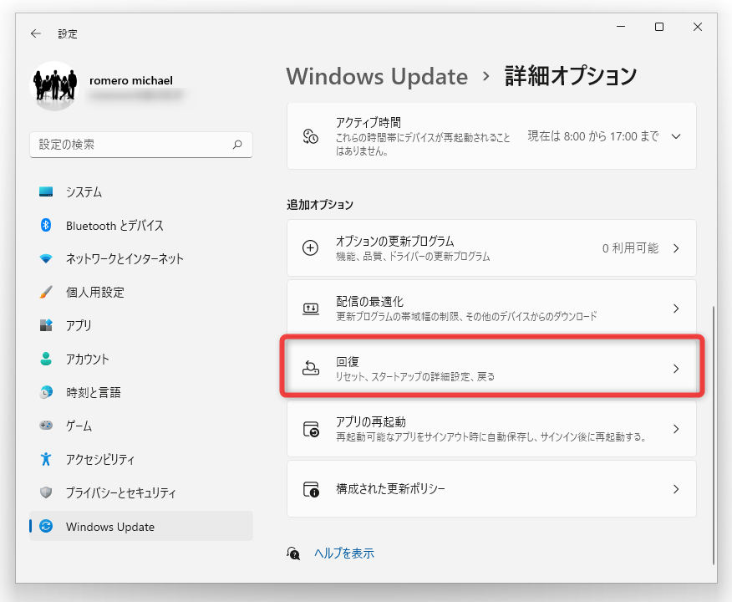Click the 回復 recovery icon
Image resolution: width=732 pixels, height=602 pixels.
(x=311, y=368)
